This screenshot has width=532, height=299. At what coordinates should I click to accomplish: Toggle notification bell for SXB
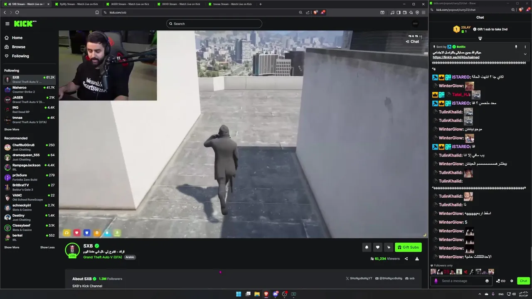(367, 248)
